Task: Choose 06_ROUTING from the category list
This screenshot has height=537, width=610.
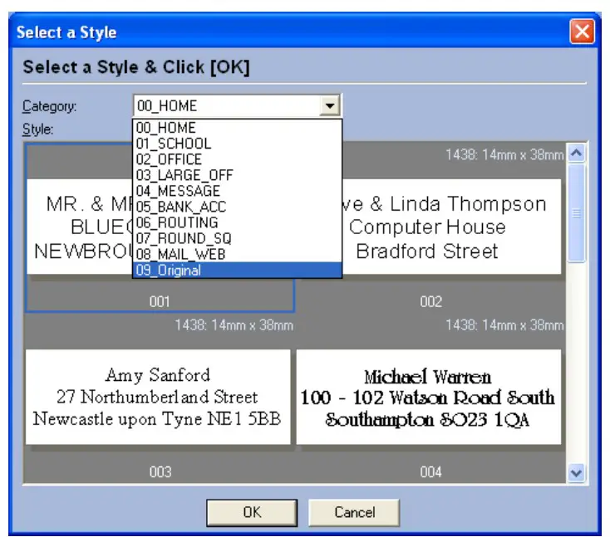Action: (238, 222)
